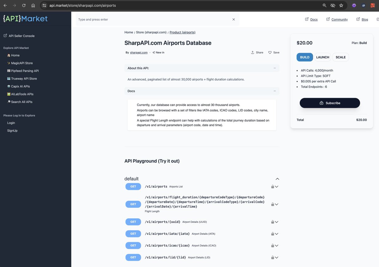Click the lock icon on icao endpoint row
This screenshot has height=267, width=379.
point(273,246)
